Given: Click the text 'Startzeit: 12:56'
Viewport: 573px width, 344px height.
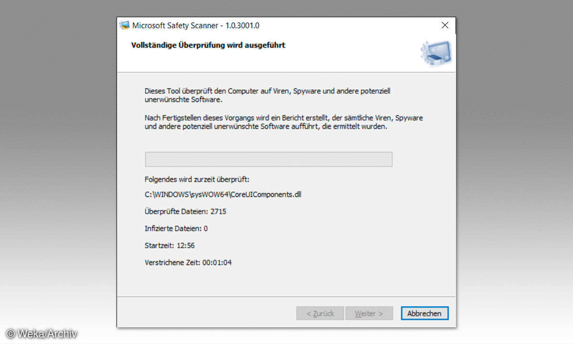Looking at the screenshot, I should click(170, 246).
